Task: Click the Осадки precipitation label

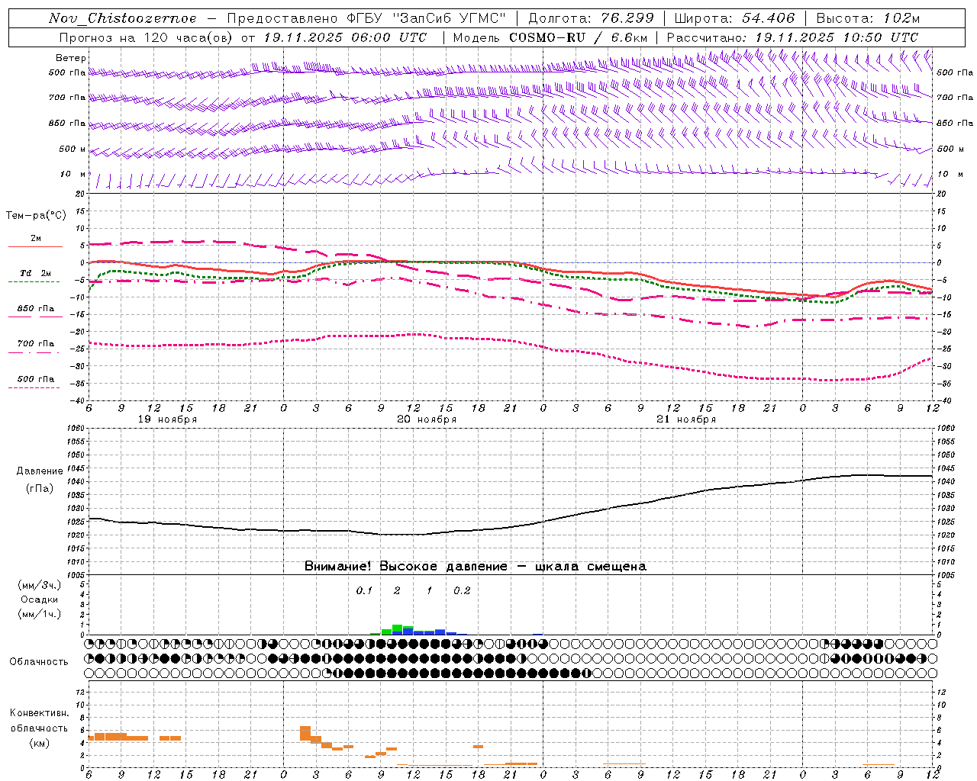Action: tap(40, 599)
